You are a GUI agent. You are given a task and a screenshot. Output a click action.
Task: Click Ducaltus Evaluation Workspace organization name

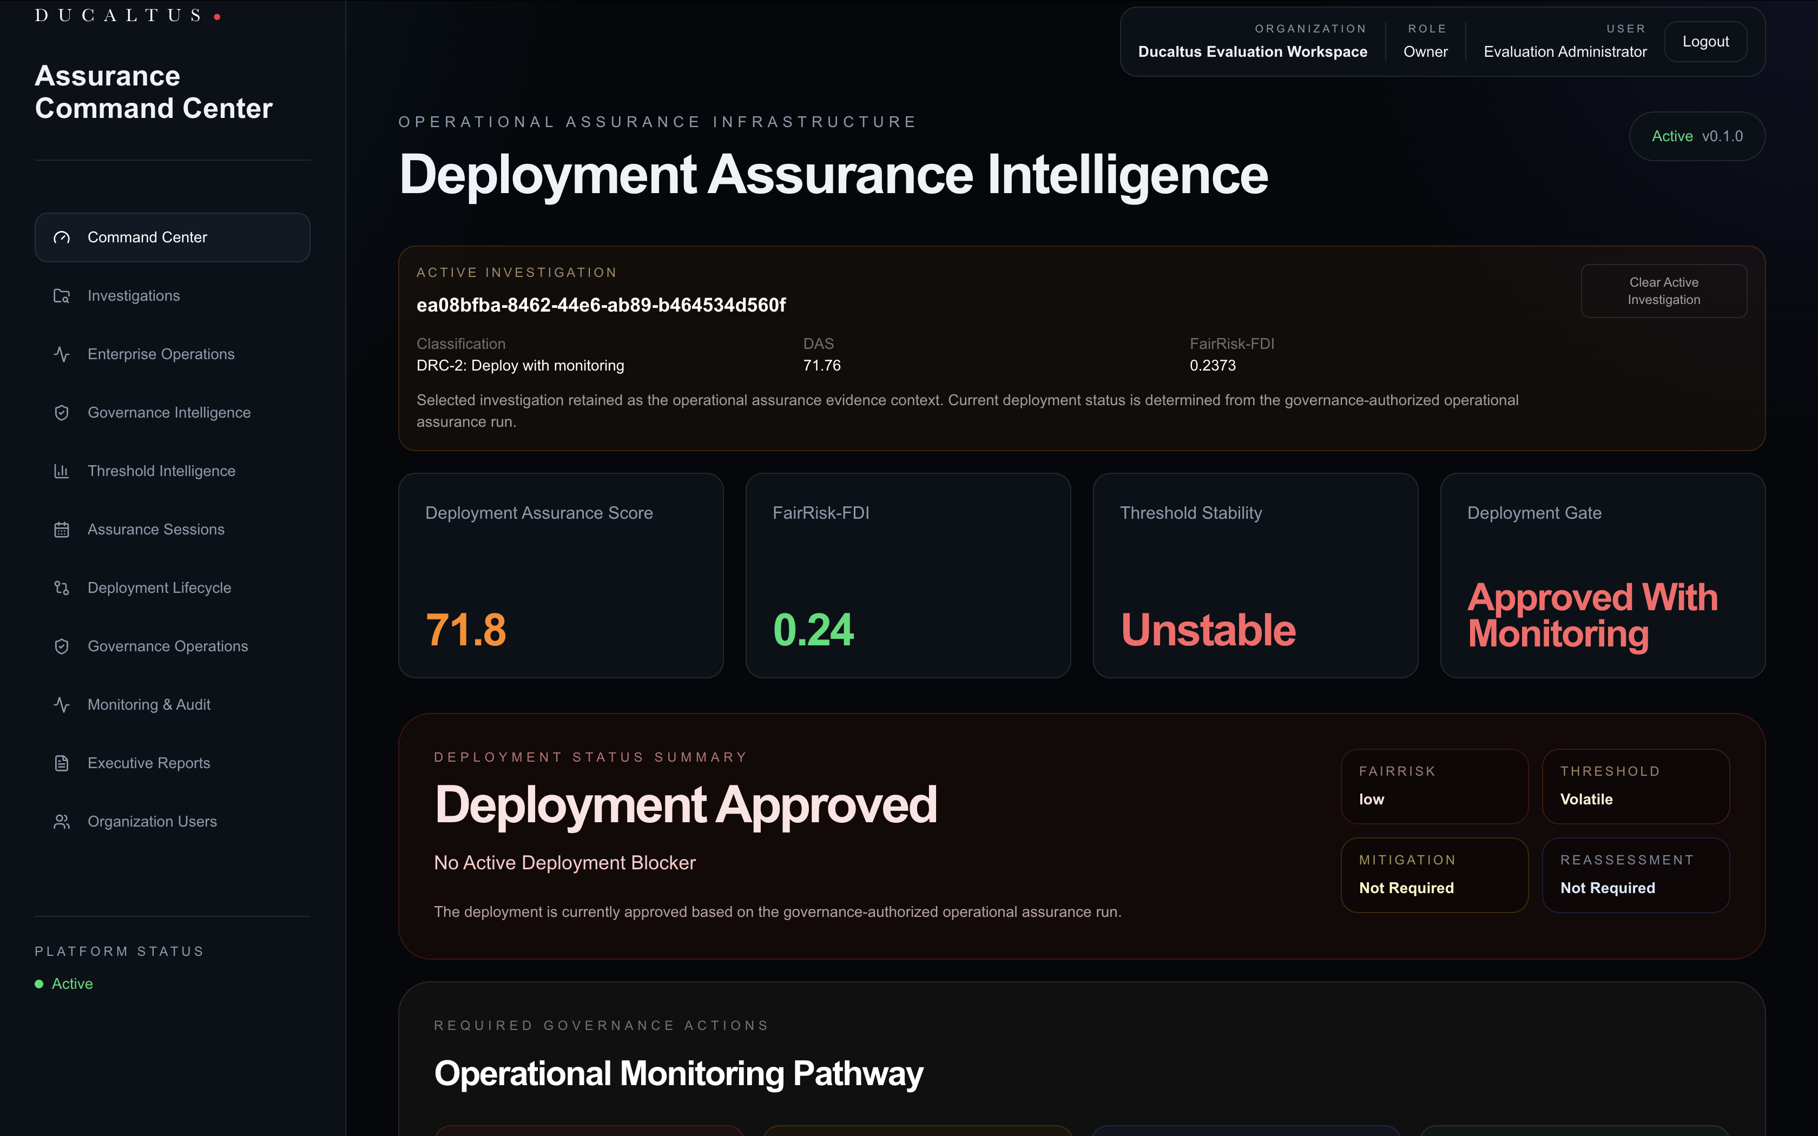[1253, 52]
